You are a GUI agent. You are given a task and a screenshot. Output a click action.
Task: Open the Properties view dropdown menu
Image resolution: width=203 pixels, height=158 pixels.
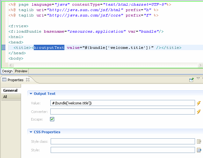[x=198, y=78]
